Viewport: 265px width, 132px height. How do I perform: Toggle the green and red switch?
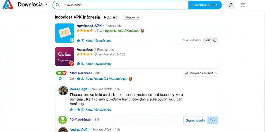click(x=61, y=73)
